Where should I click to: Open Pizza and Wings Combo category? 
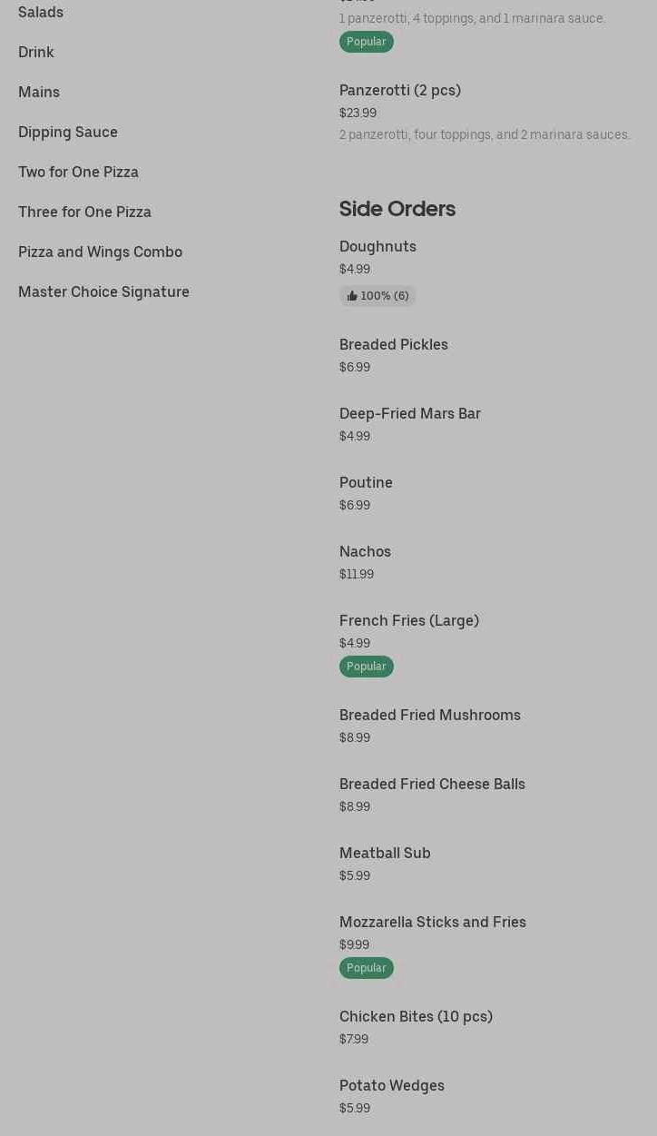(x=100, y=252)
